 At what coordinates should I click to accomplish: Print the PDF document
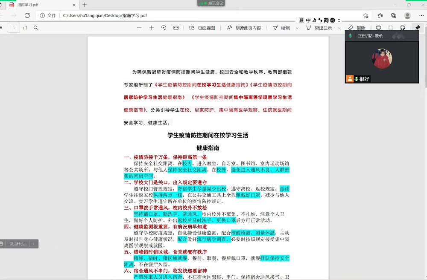pos(378,28)
